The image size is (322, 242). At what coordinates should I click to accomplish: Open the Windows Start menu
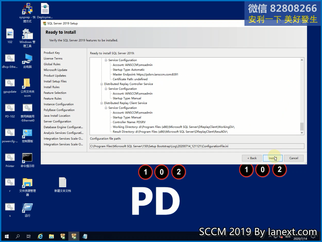7,236
